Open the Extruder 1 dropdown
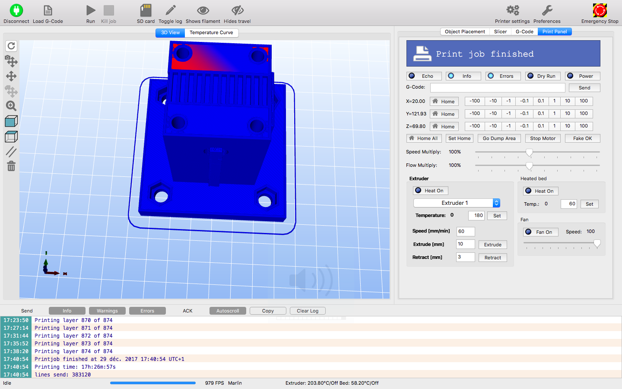 457,203
